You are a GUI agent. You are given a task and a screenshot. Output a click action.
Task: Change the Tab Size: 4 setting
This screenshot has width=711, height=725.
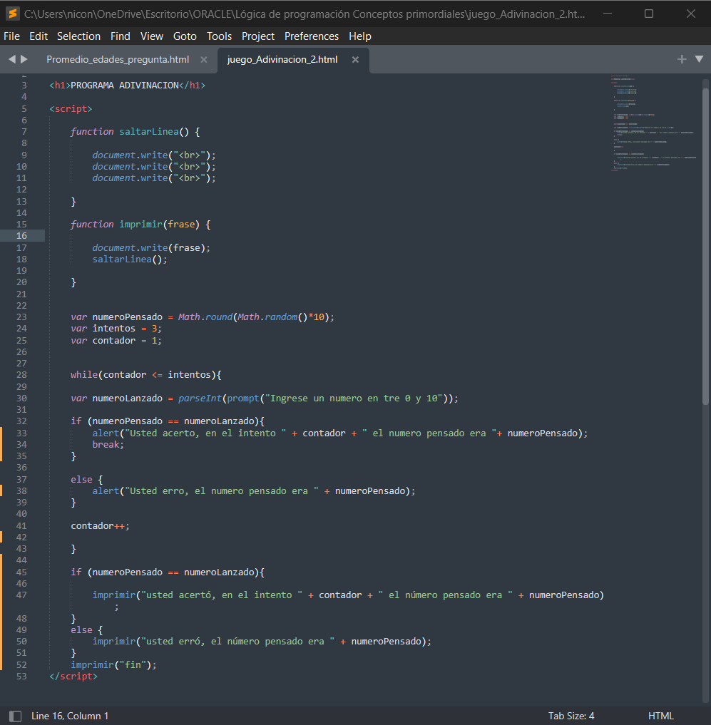pos(571,716)
